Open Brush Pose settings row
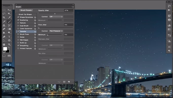The image size is (173, 98). (26, 34)
